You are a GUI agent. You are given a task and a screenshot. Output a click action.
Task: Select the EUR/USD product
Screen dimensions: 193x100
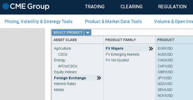(165, 48)
